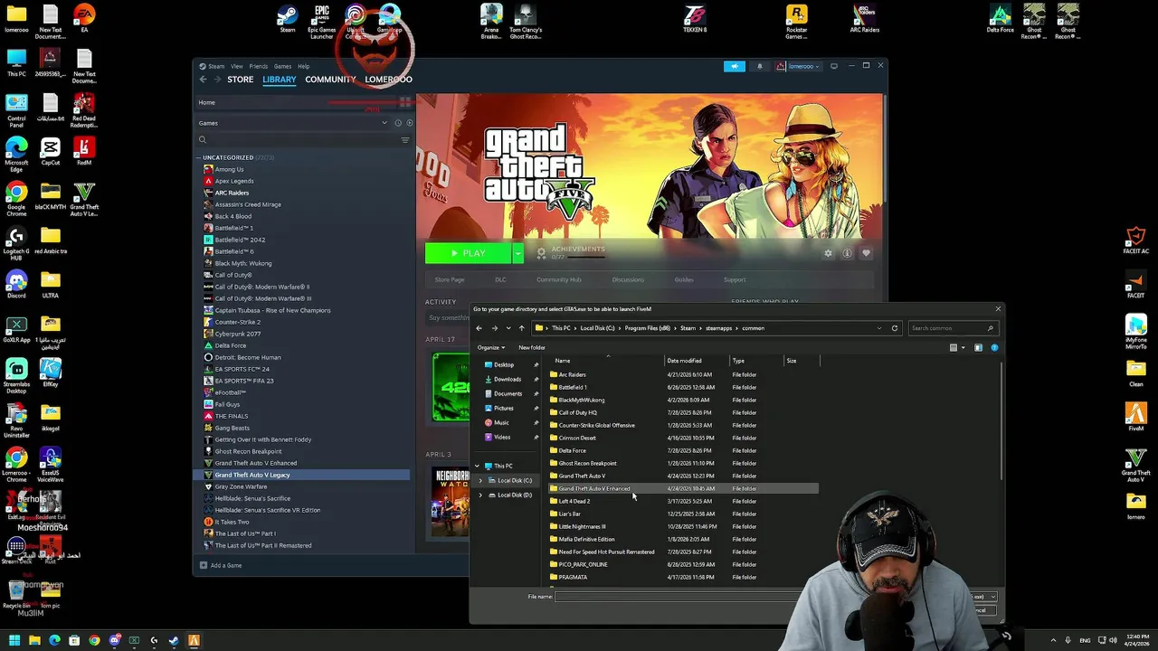The image size is (1158, 651).
Task: Open the address bar path dropdown
Action: pos(879,328)
